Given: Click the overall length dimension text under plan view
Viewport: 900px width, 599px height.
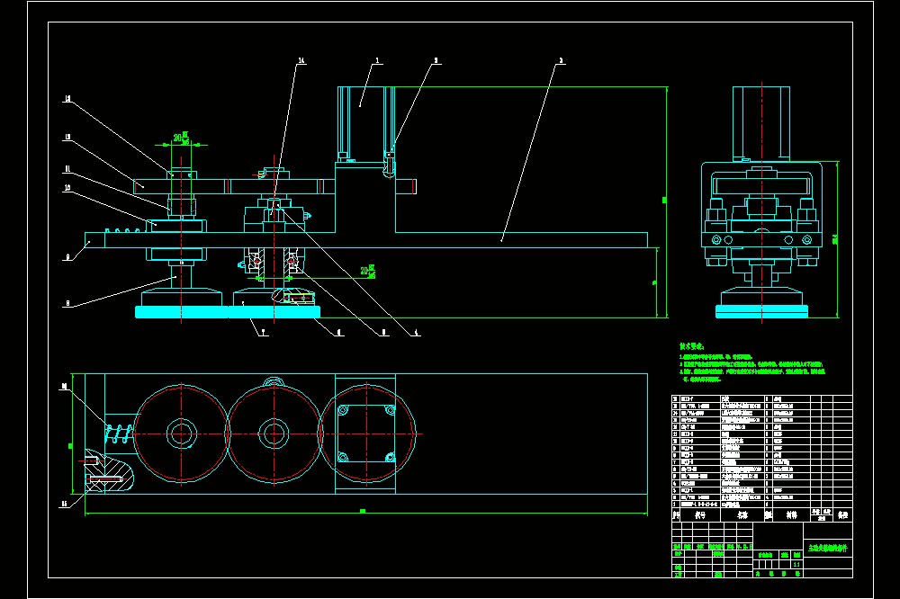Looking at the screenshot, I should point(363,511).
